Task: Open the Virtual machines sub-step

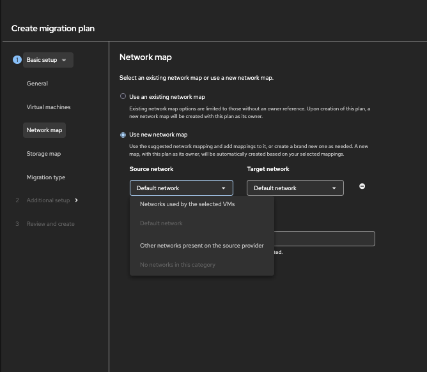Action: click(49, 107)
